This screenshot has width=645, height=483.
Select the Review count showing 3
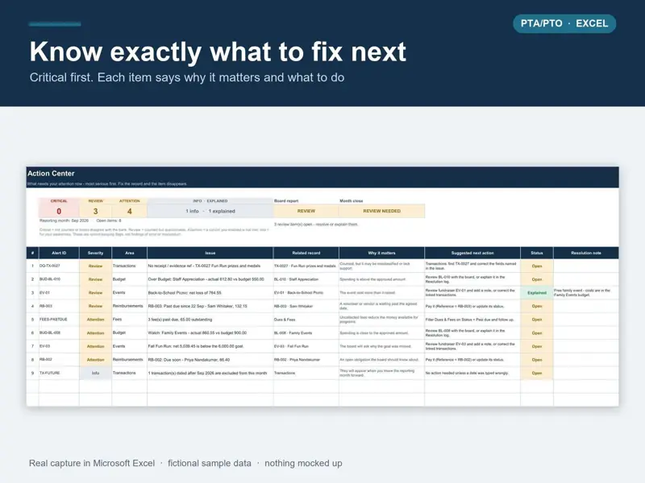click(x=95, y=211)
